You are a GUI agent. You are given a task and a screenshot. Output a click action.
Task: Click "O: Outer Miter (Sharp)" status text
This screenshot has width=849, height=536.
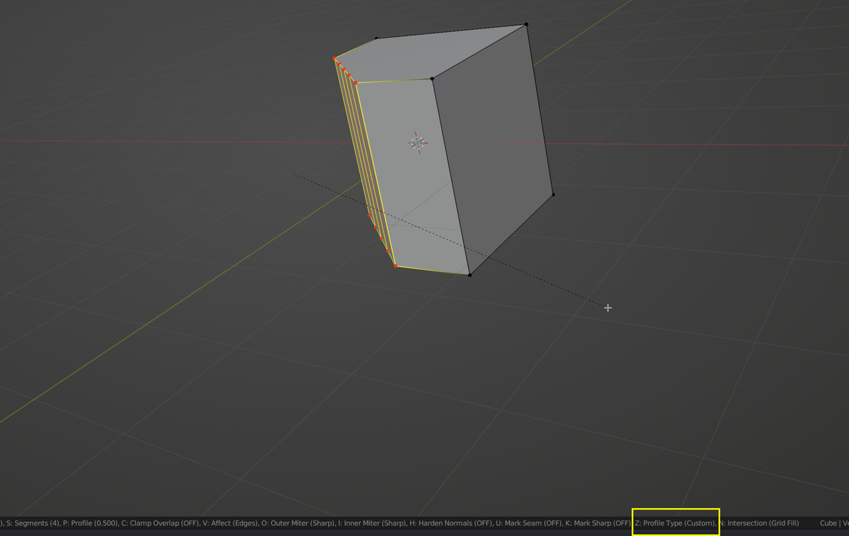[x=298, y=523]
